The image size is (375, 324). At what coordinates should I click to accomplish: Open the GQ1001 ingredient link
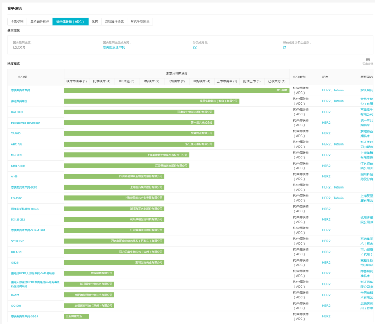(16, 306)
